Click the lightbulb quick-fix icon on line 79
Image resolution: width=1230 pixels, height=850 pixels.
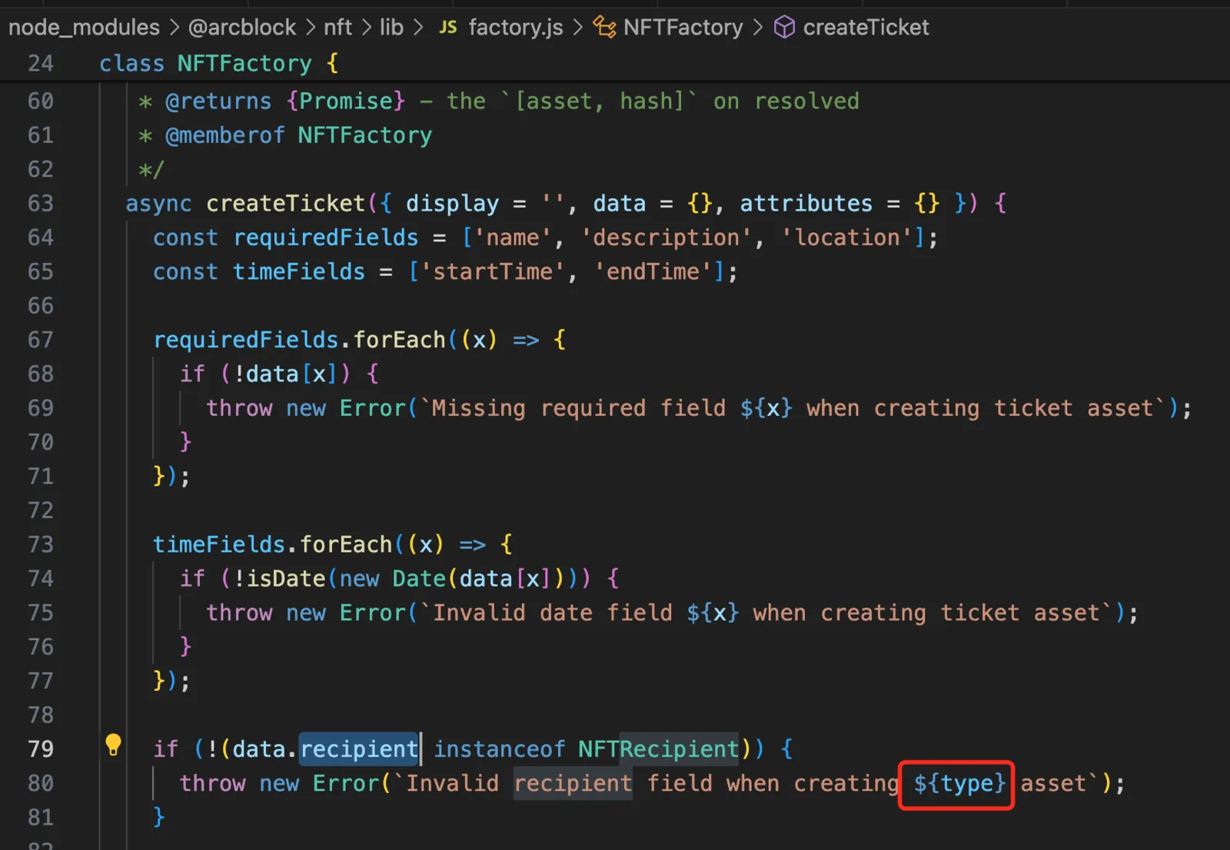[113, 745]
